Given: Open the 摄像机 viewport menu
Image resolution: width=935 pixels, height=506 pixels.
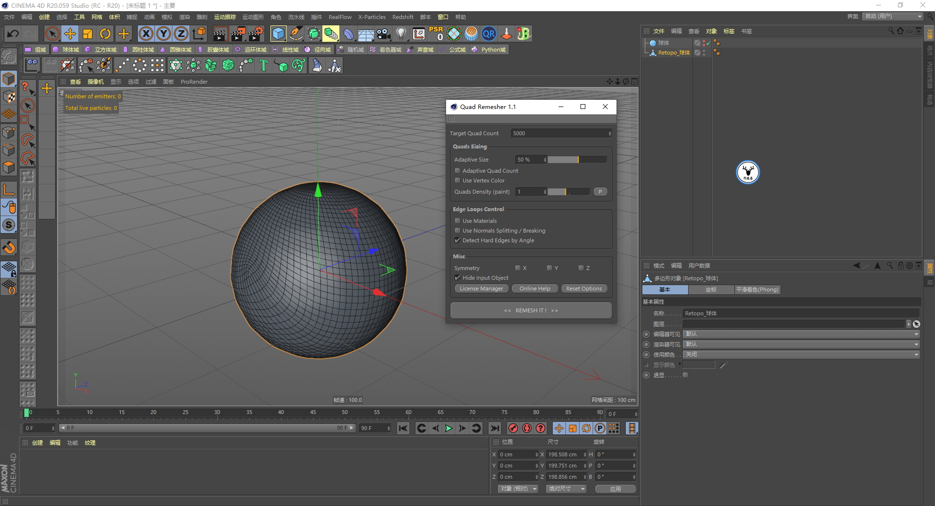Looking at the screenshot, I should pos(95,82).
